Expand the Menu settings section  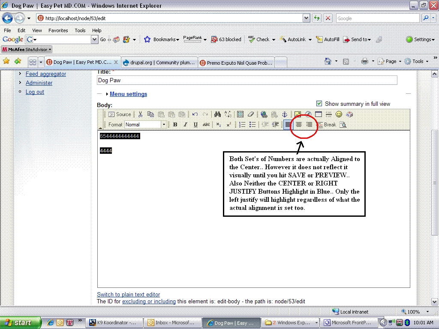pyautogui.click(x=128, y=94)
